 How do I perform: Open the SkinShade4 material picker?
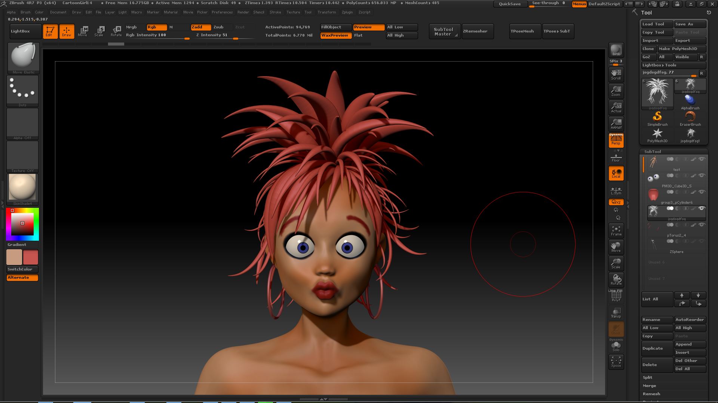[22, 190]
